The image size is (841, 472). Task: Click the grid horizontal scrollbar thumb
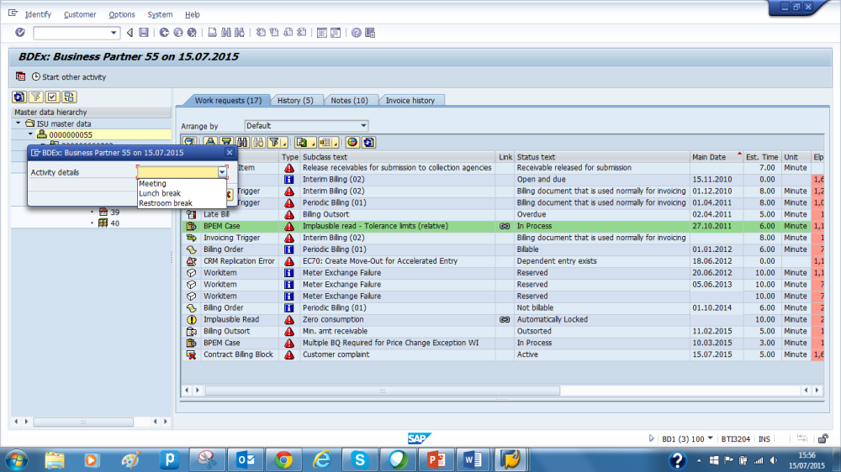click(383, 391)
